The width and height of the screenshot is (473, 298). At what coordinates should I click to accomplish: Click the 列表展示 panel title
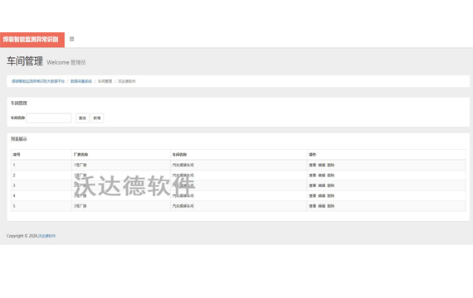point(19,139)
